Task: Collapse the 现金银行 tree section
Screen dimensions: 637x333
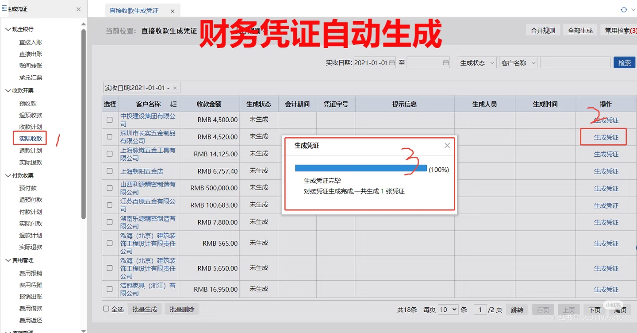Action: pyautogui.click(x=8, y=29)
